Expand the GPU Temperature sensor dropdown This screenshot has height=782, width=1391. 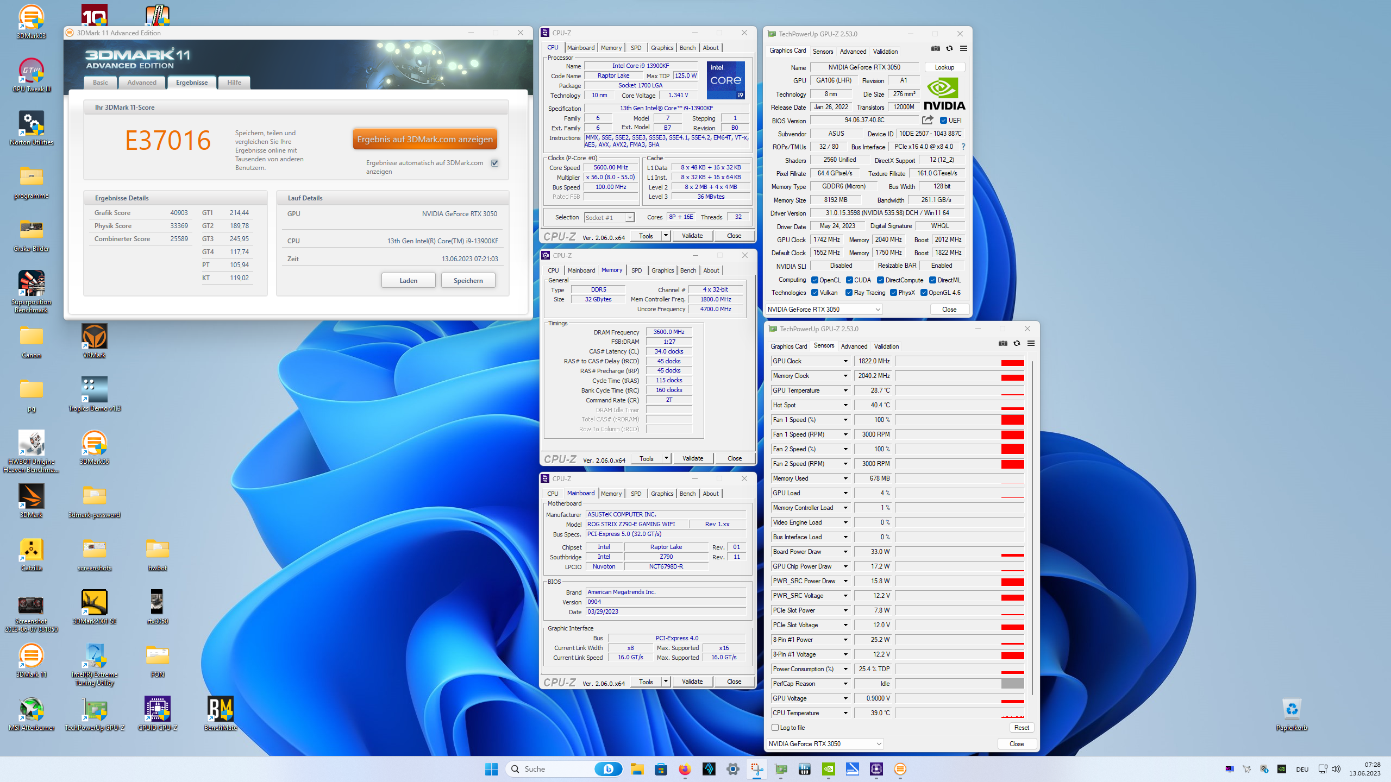tap(845, 390)
